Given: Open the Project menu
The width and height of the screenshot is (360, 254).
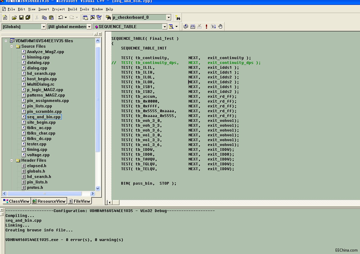Looking at the screenshot, I should click(x=58, y=9).
